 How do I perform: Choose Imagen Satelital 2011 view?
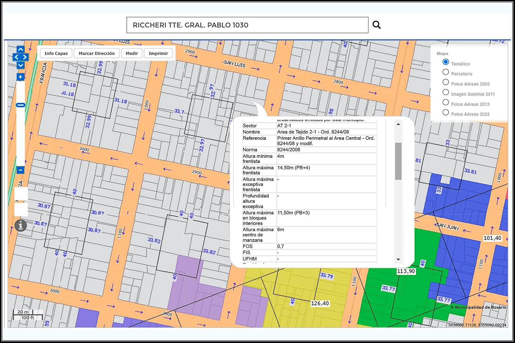[446, 92]
